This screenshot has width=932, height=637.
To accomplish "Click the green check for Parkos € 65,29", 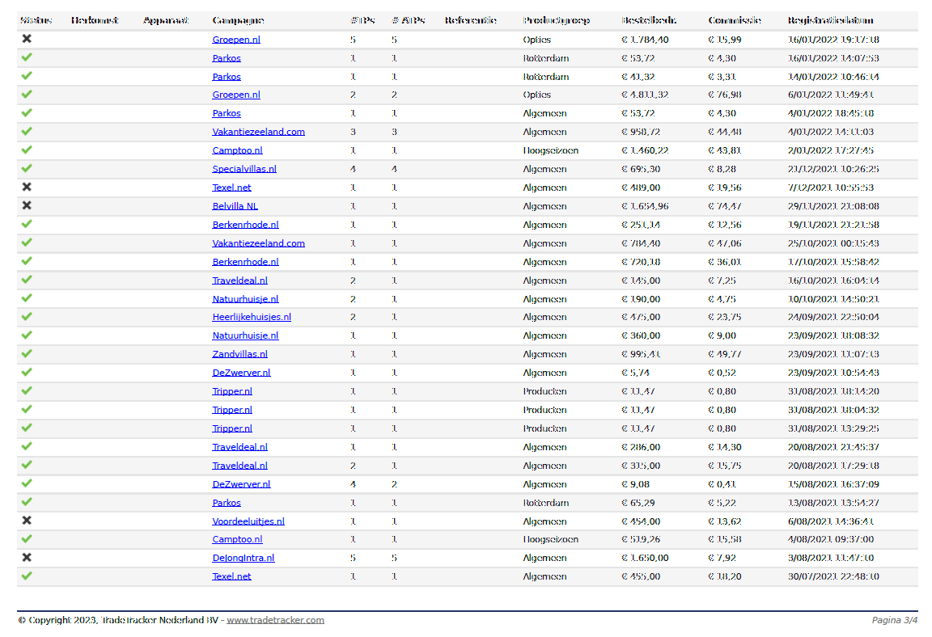I will pyautogui.click(x=27, y=502).
